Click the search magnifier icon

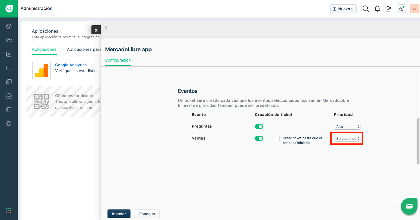point(366,9)
